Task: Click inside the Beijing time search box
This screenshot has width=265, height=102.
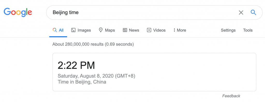Action: [x=144, y=12]
